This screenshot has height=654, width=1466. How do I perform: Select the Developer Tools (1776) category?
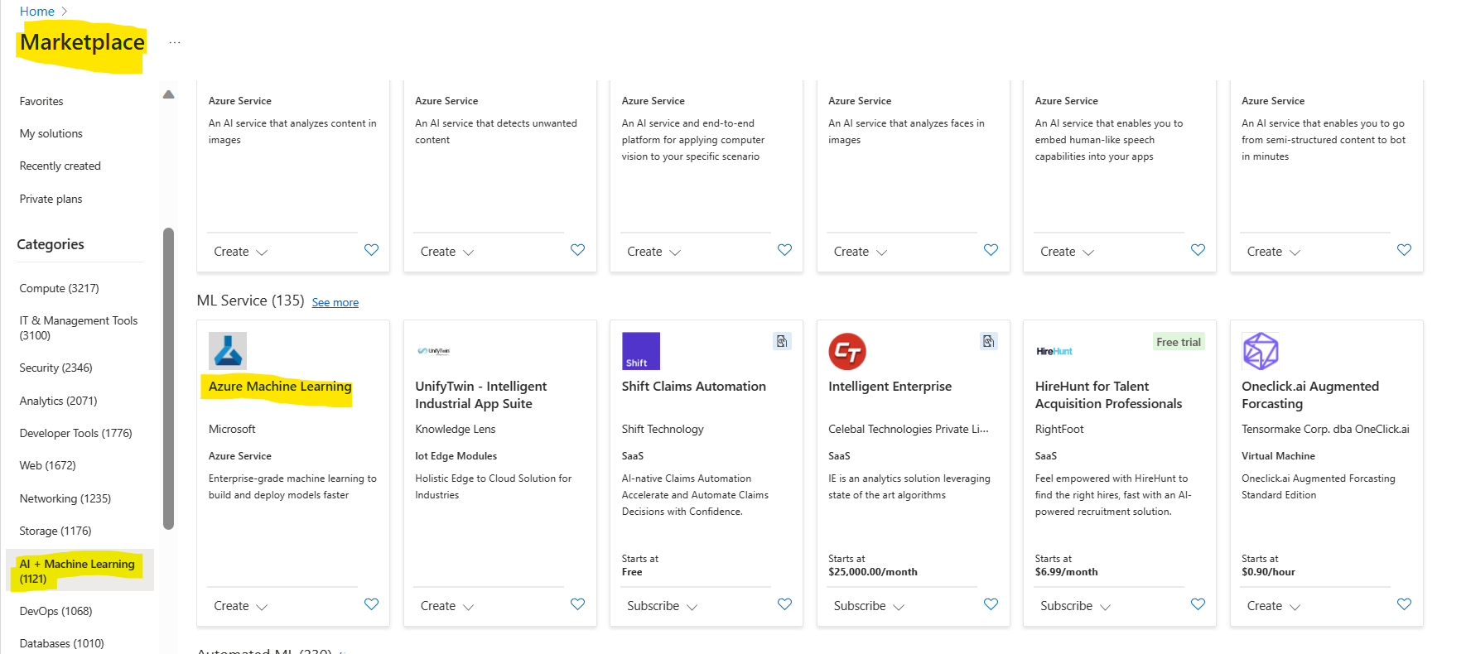point(76,433)
